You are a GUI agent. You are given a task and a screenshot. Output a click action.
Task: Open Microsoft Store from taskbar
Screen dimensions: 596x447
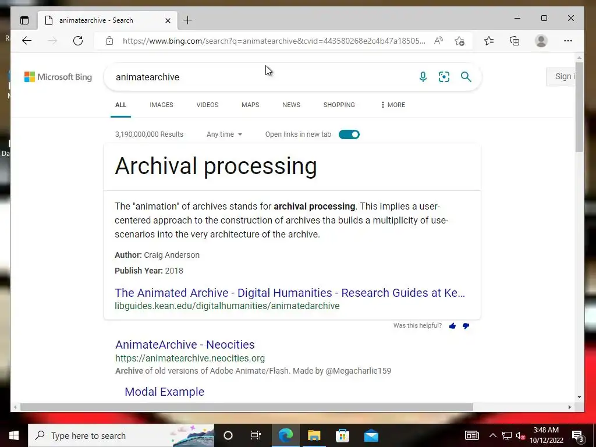point(342,435)
